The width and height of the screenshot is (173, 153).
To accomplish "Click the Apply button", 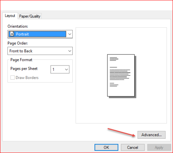I will coord(159,147).
